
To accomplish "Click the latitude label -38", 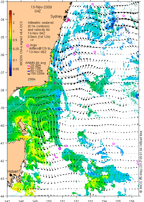I will coord(2,90).
